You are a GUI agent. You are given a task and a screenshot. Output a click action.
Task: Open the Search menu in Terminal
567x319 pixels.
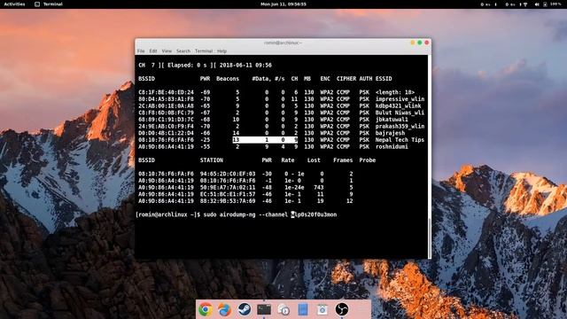pyautogui.click(x=183, y=51)
